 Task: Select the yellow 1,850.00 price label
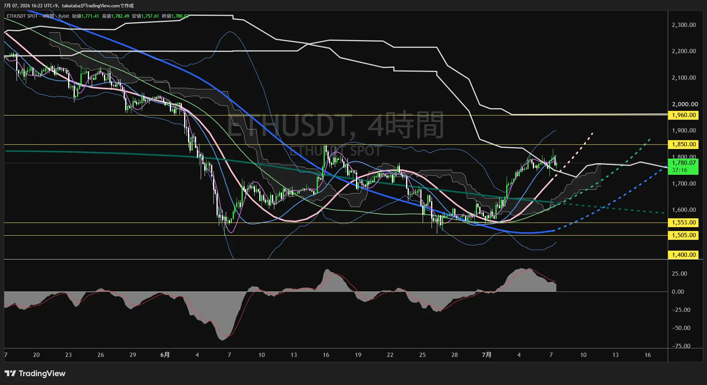(683, 144)
